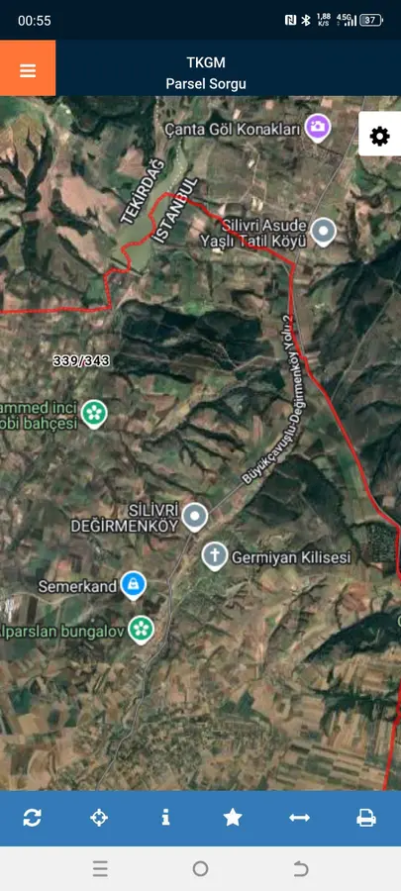The height and width of the screenshot is (891, 401).
Task: Tap the 339/343 parcel label
Action: pos(81,360)
